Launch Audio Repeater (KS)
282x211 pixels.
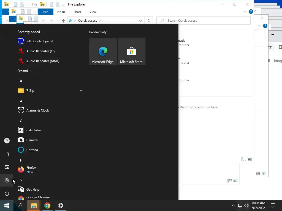click(x=50, y=51)
